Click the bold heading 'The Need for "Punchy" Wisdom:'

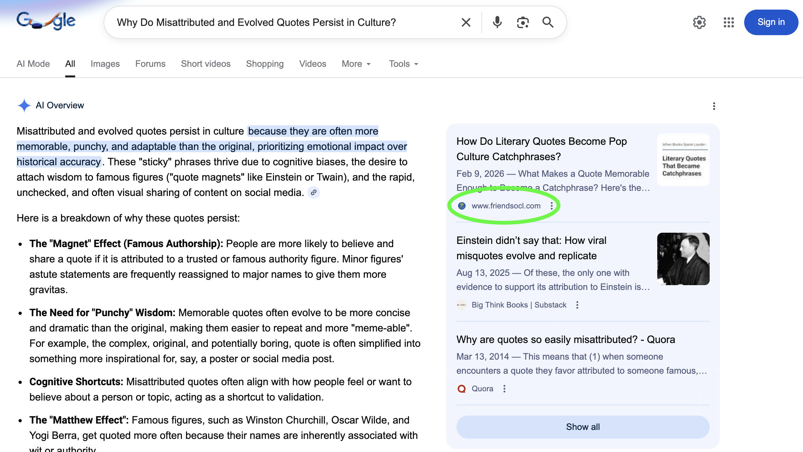102,313
